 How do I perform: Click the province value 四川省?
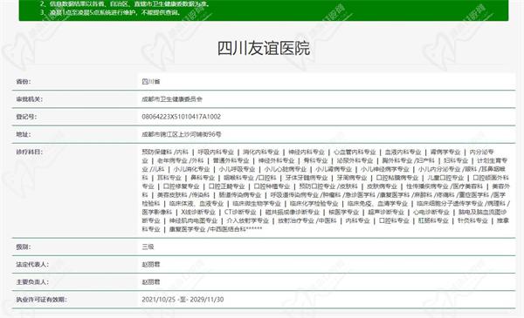[x=151, y=82]
